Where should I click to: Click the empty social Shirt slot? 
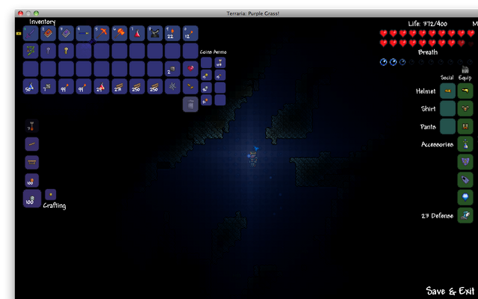(x=447, y=108)
